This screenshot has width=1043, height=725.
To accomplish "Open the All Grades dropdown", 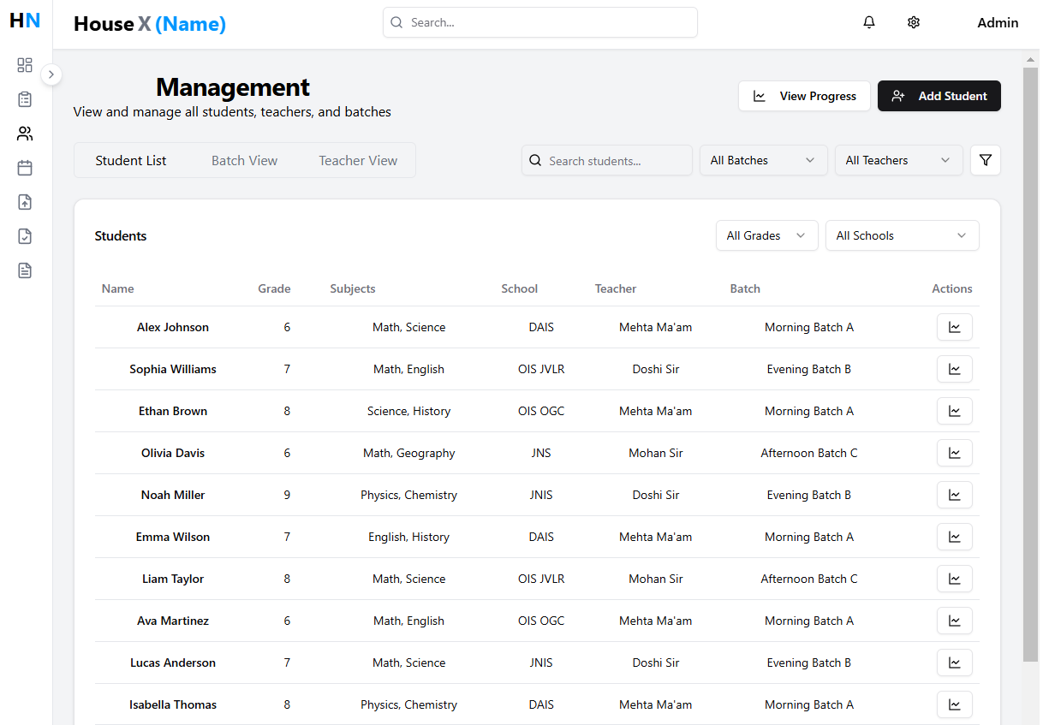I will point(766,235).
